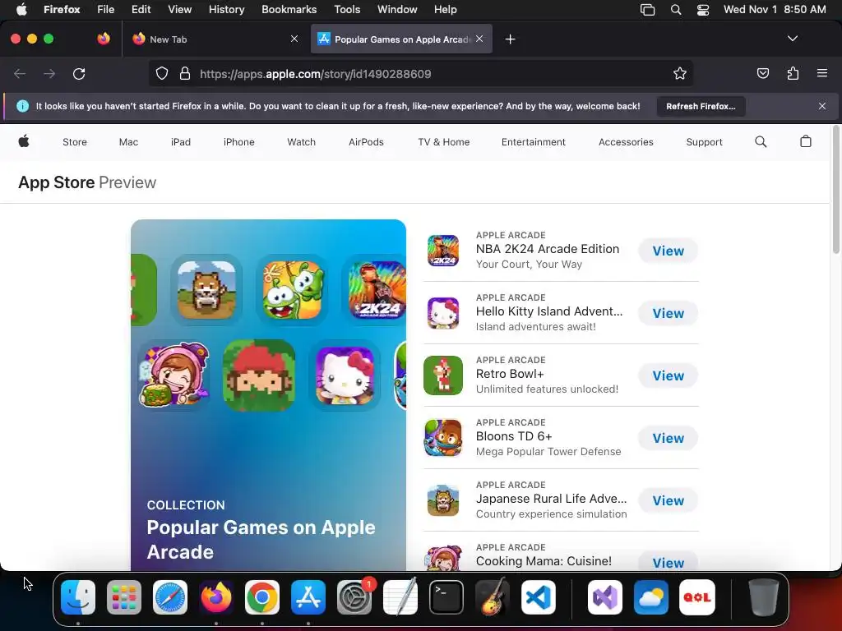Screen dimensions: 842x631
Task: Click the apple.com search magnifier icon
Action: pos(761,141)
